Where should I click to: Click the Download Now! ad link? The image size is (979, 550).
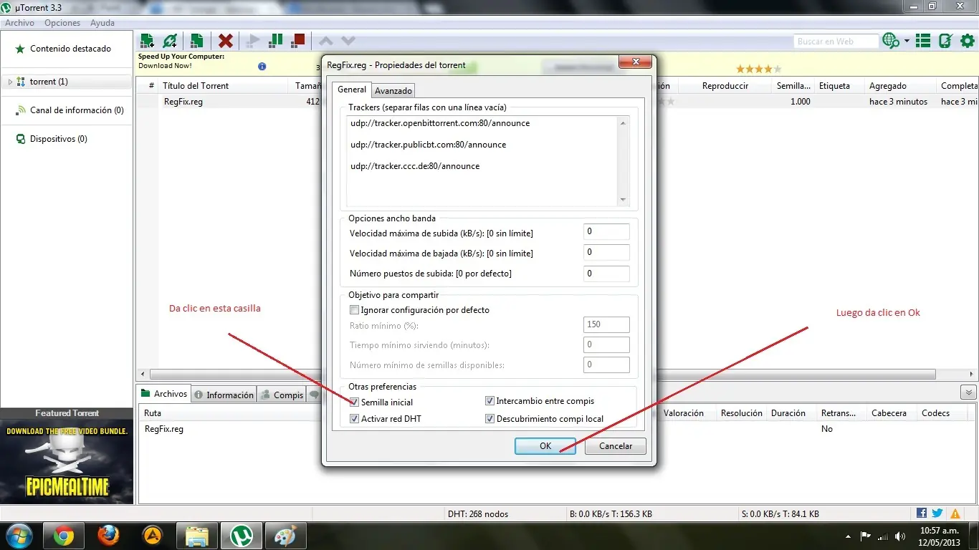tap(165, 65)
